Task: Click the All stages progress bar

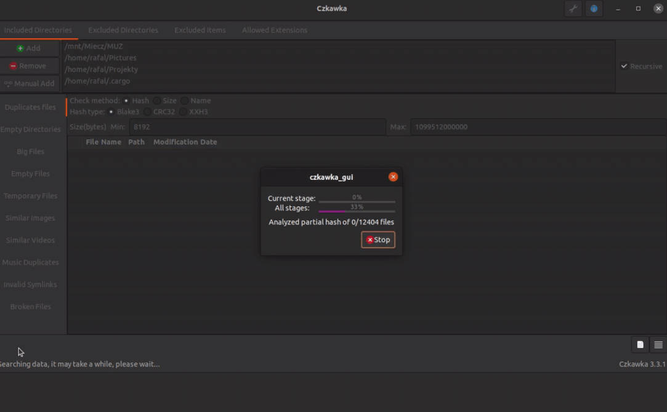Action: (x=357, y=211)
